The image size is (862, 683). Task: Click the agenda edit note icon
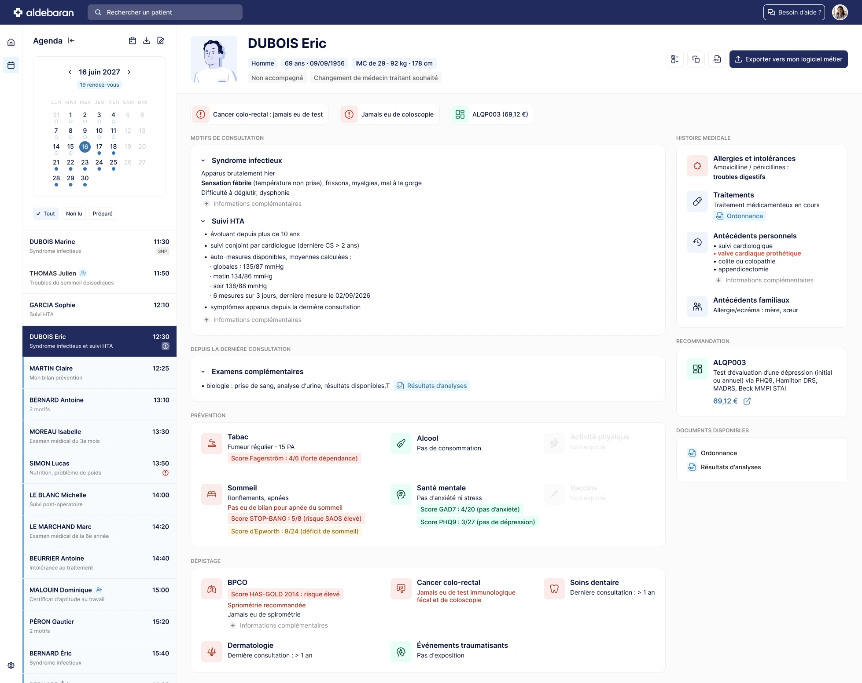pos(161,40)
